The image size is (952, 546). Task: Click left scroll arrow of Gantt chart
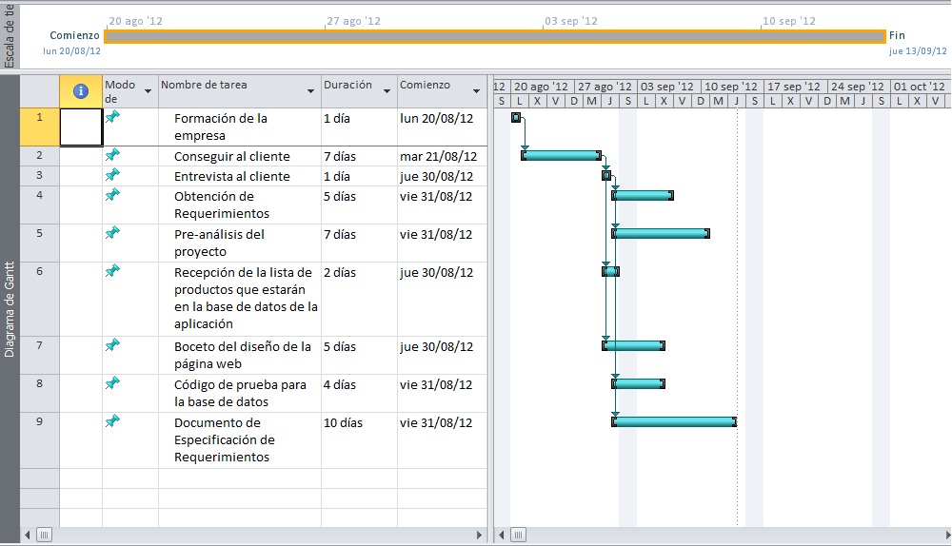tap(502, 536)
